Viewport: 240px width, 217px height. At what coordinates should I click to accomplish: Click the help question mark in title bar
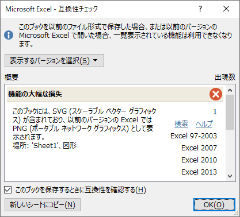[x=200, y=9]
